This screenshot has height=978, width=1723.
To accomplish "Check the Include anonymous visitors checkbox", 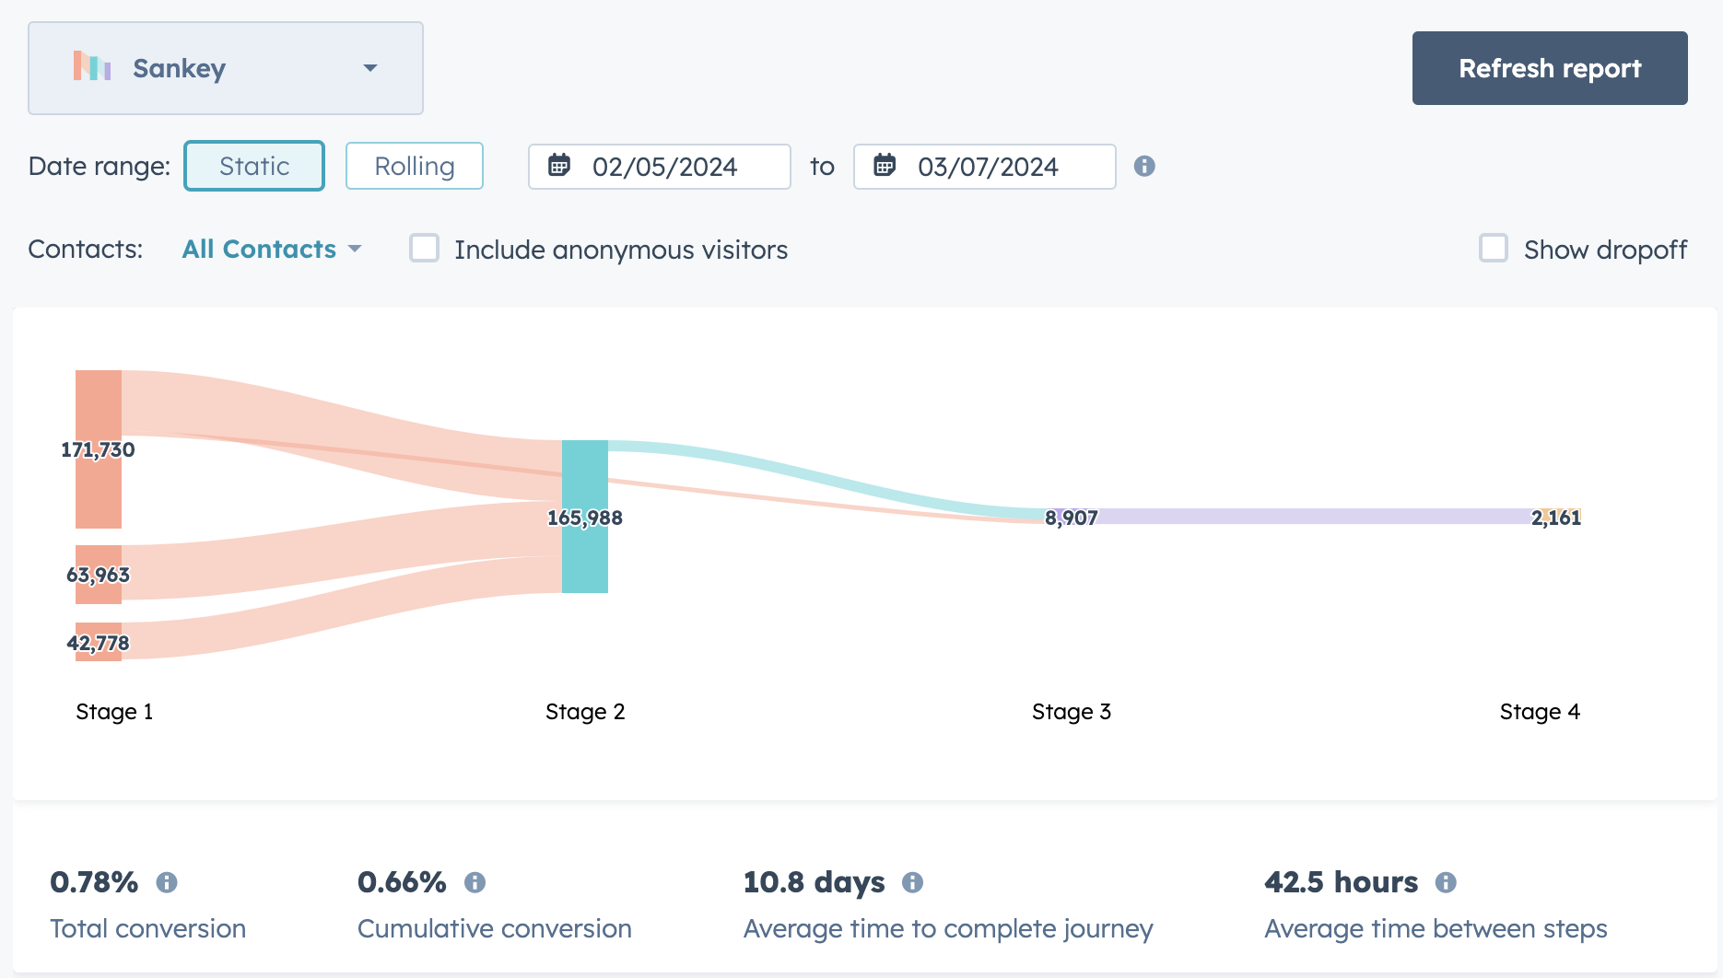I will pyautogui.click(x=424, y=249).
